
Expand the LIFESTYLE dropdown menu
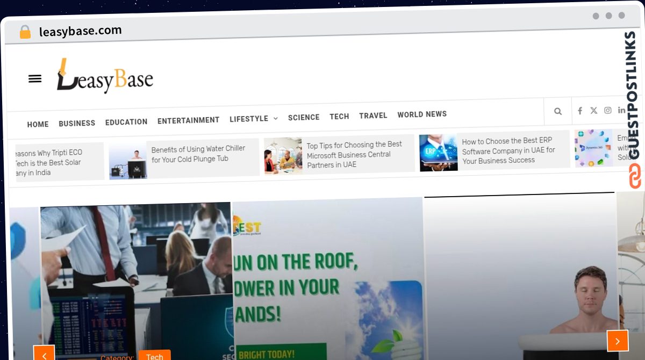point(253,119)
